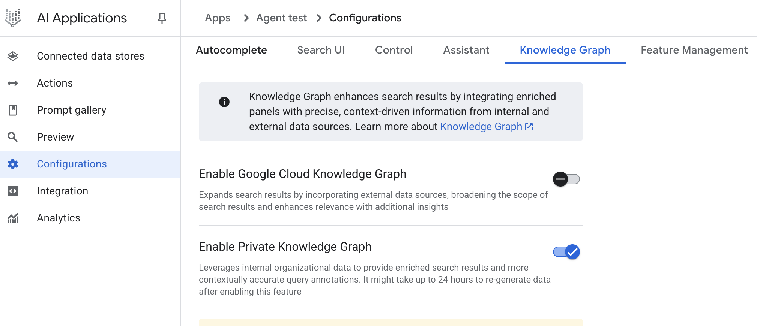The height and width of the screenshot is (326, 757).
Task: Click the Integration code icon
Action: click(13, 191)
